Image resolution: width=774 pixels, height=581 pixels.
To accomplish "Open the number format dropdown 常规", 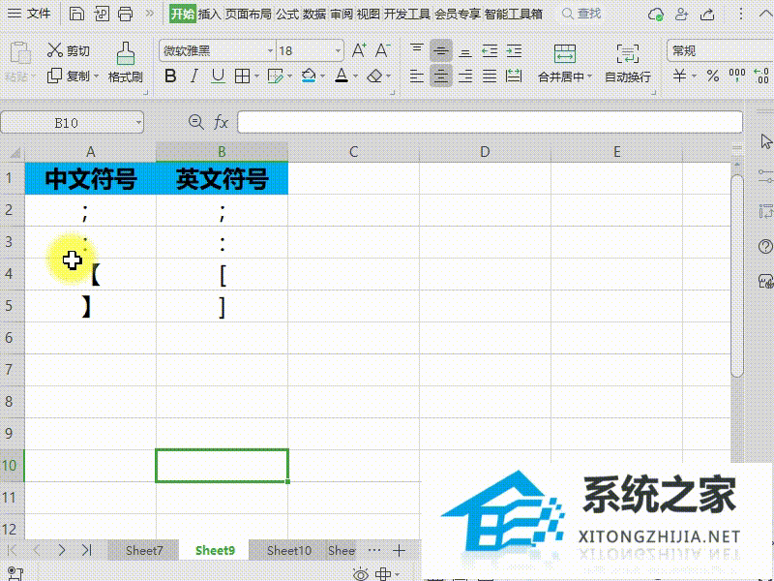I will coord(720,50).
